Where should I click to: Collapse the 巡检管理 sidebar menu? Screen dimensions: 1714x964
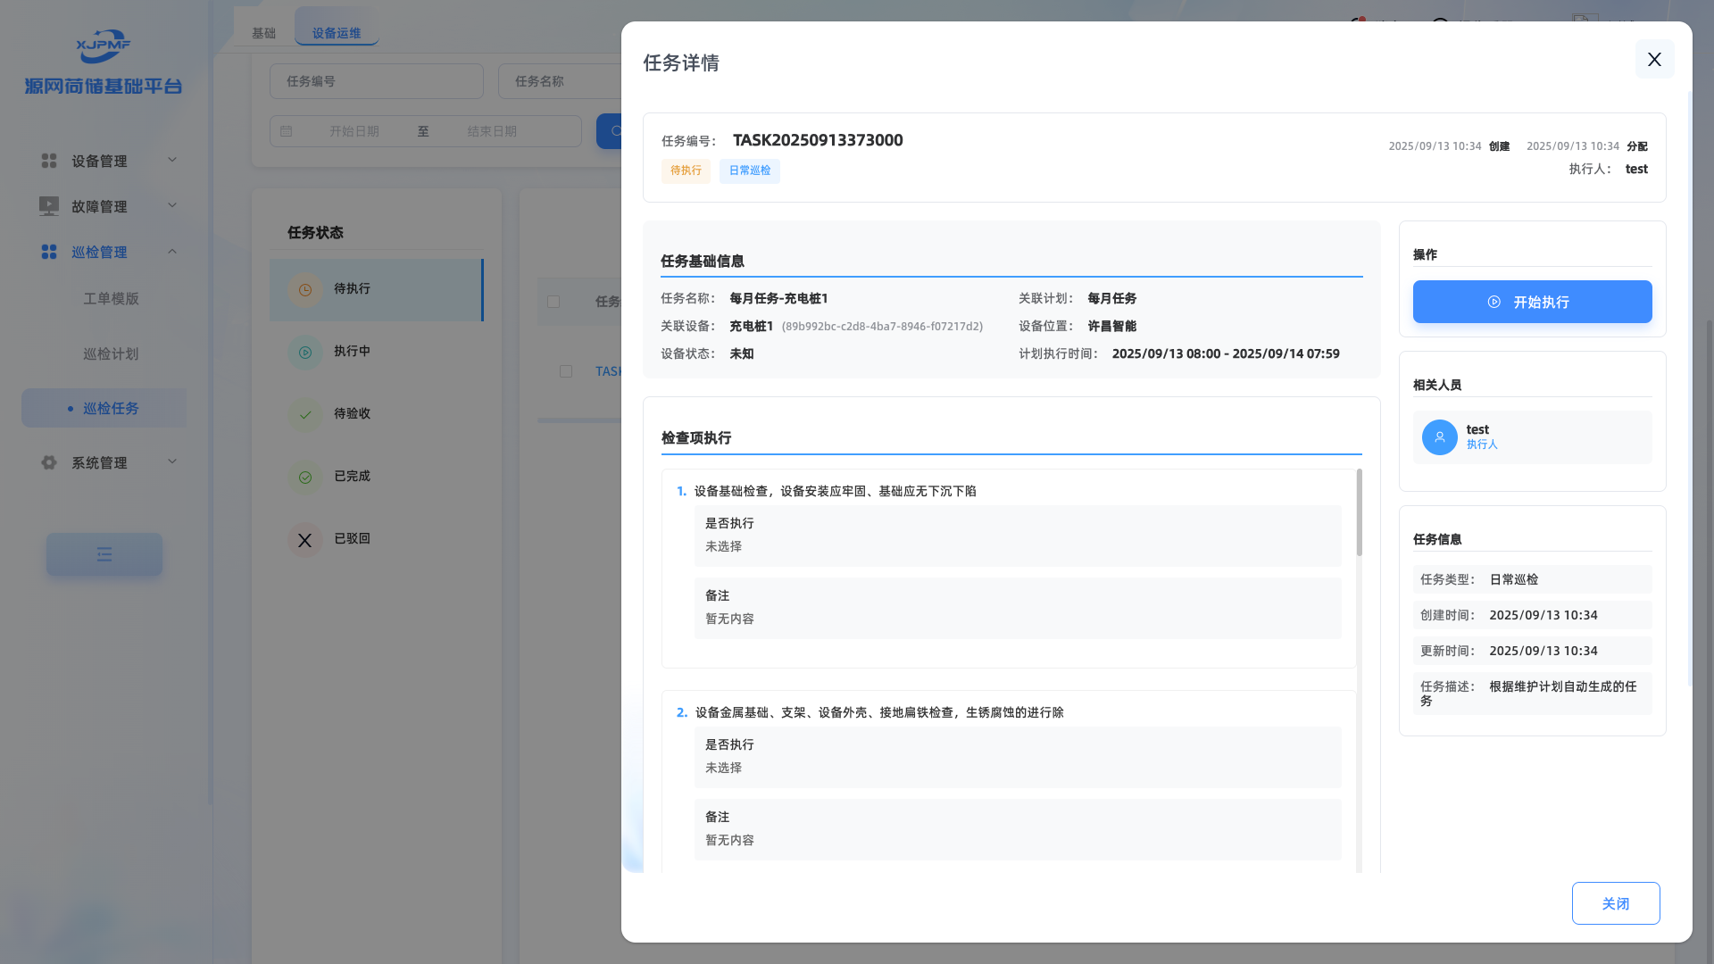[109, 252]
